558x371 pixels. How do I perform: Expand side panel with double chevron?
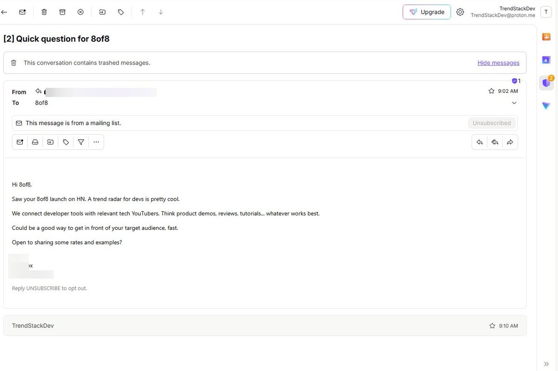tap(546, 364)
